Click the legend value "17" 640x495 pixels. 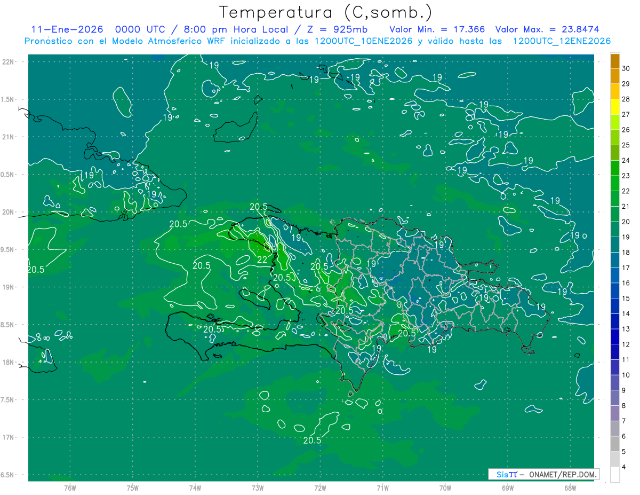coord(626,268)
